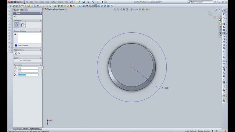Click the Under Defined info text
The width and height of the screenshot is (235, 132).
click(23, 45)
